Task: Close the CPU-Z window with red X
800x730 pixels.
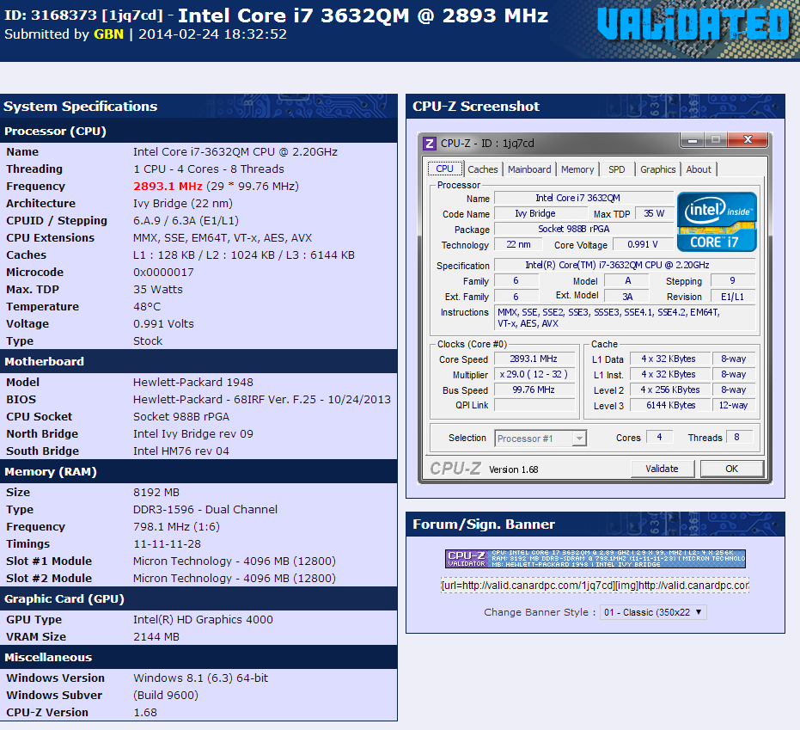Action: tap(748, 139)
